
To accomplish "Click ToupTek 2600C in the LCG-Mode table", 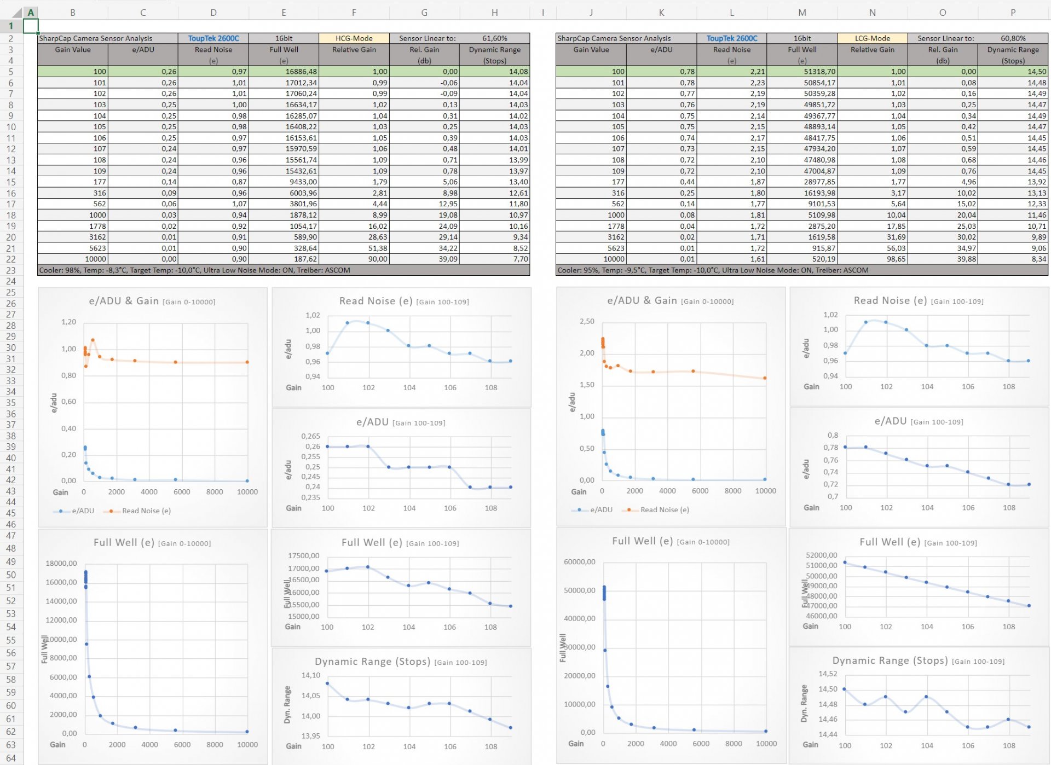I will tap(732, 38).
